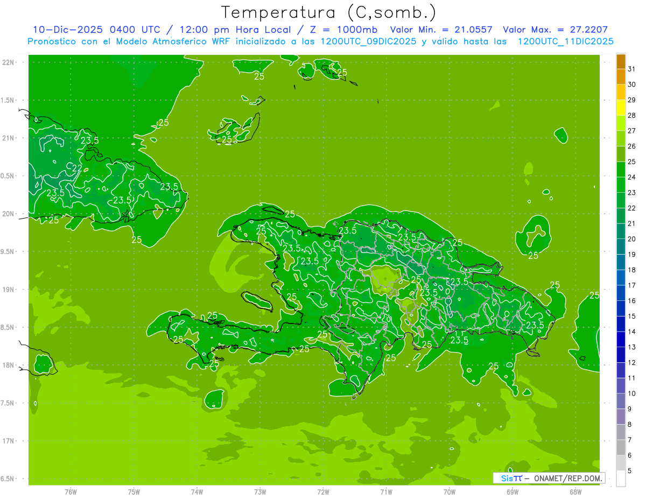646x499 pixels.
Task: Click the longitude axis label "74W"
Action: pyautogui.click(x=197, y=493)
